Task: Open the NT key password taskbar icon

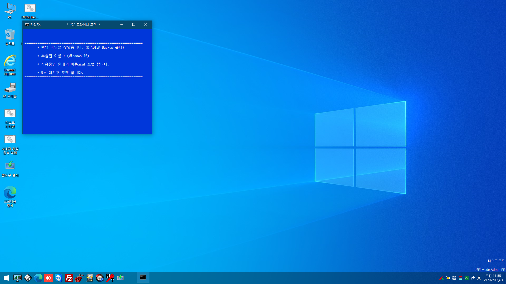Action: (x=110, y=278)
